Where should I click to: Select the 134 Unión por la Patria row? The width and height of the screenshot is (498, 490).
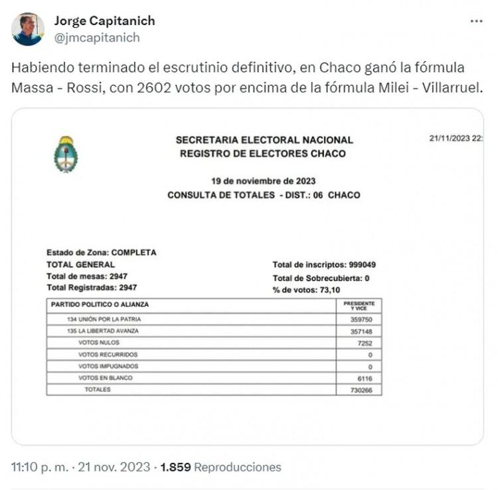[x=214, y=320]
